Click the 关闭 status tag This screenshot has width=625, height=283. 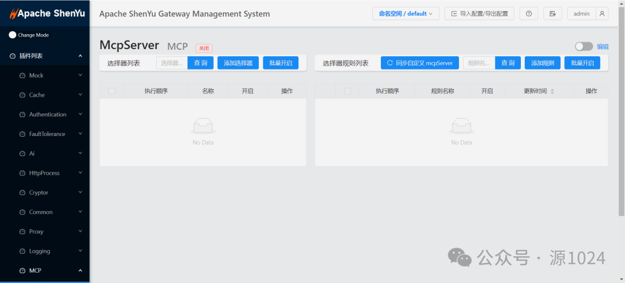pyautogui.click(x=204, y=48)
